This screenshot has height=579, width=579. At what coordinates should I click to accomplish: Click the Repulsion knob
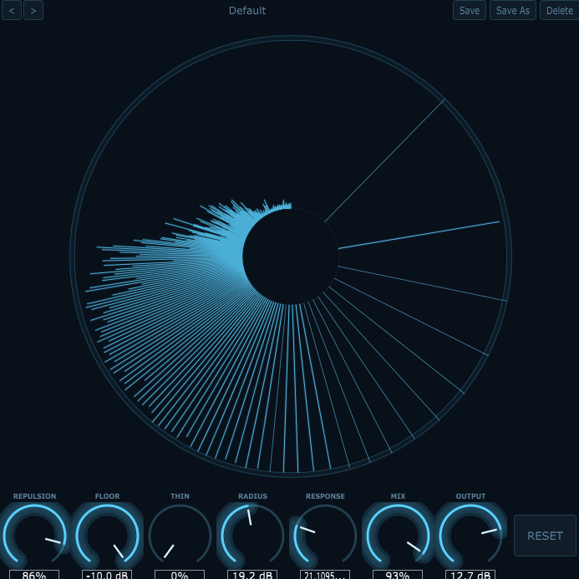[34, 535]
